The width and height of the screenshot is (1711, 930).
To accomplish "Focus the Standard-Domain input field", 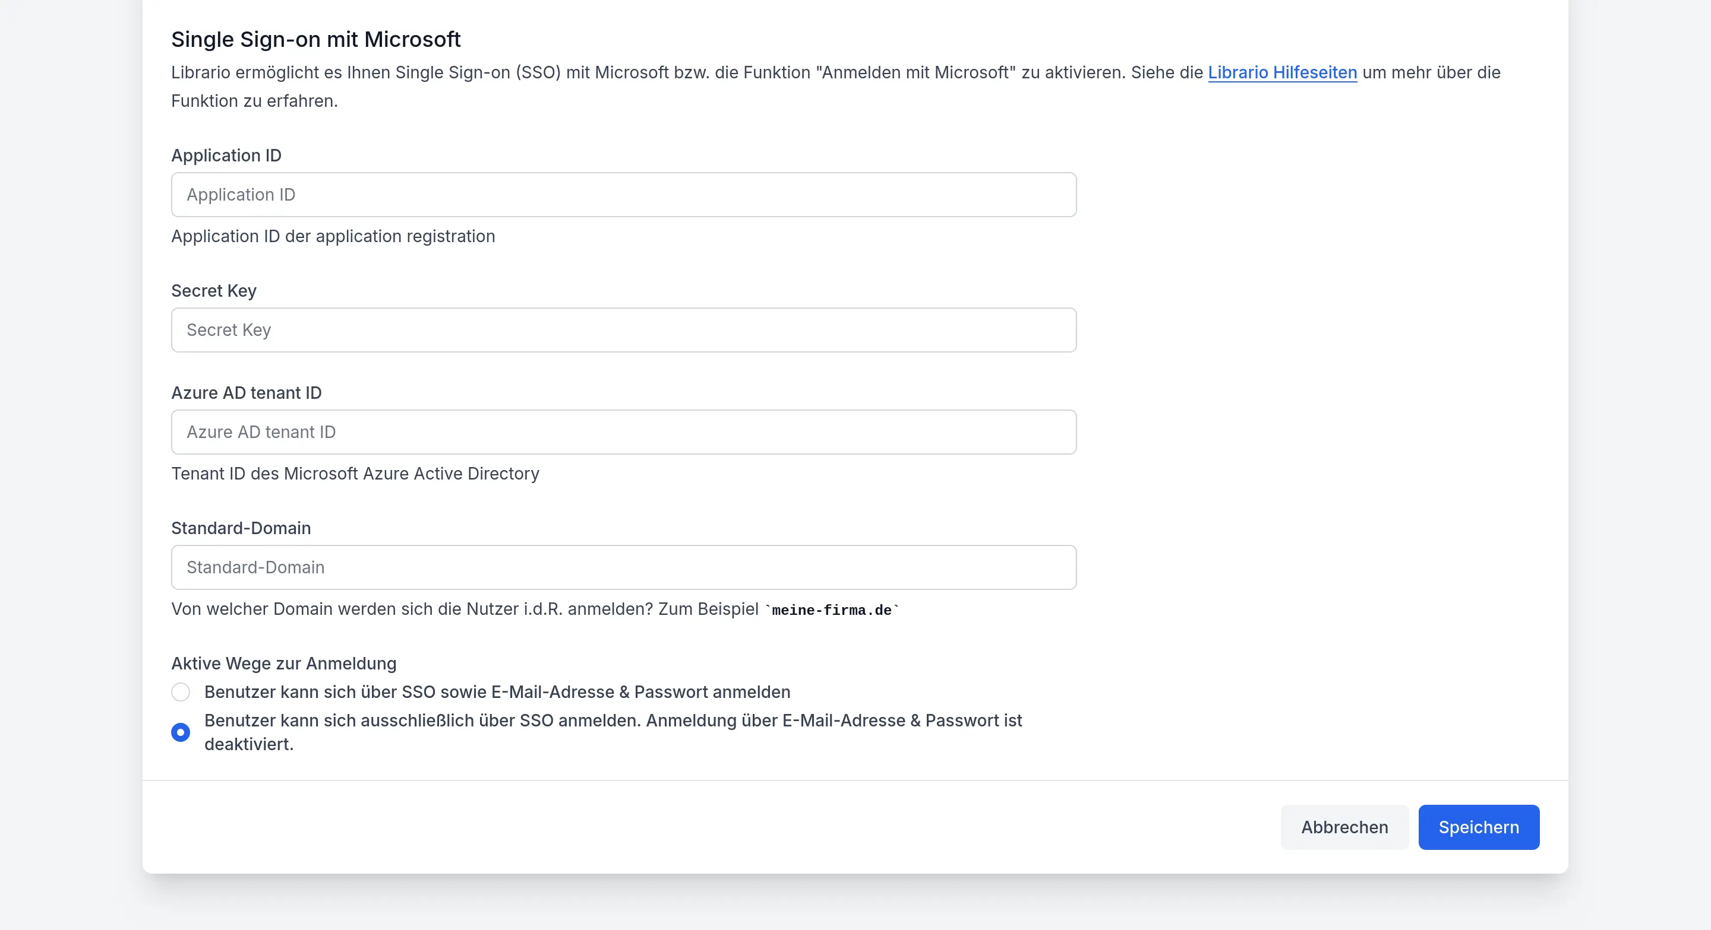I will 624,567.
